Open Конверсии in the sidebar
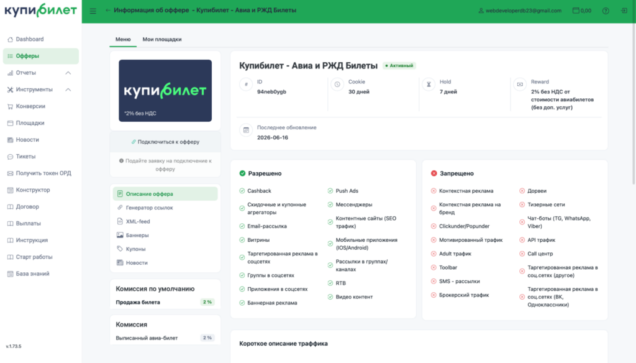Image resolution: width=636 pixels, height=363 pixels. click(40, 106)
